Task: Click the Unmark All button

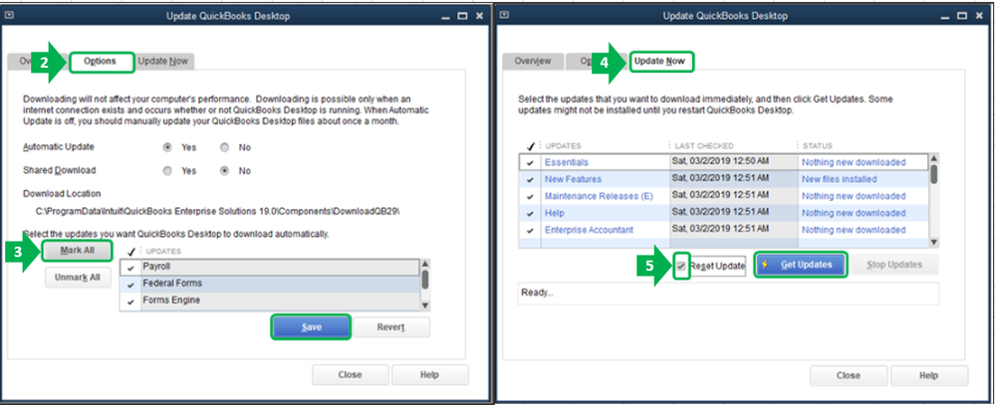Action: [x=78, y=277]
